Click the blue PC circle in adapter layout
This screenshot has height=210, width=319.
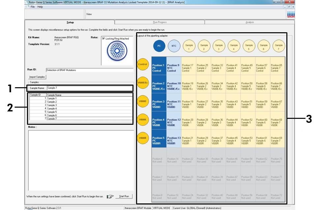(159, 46)
